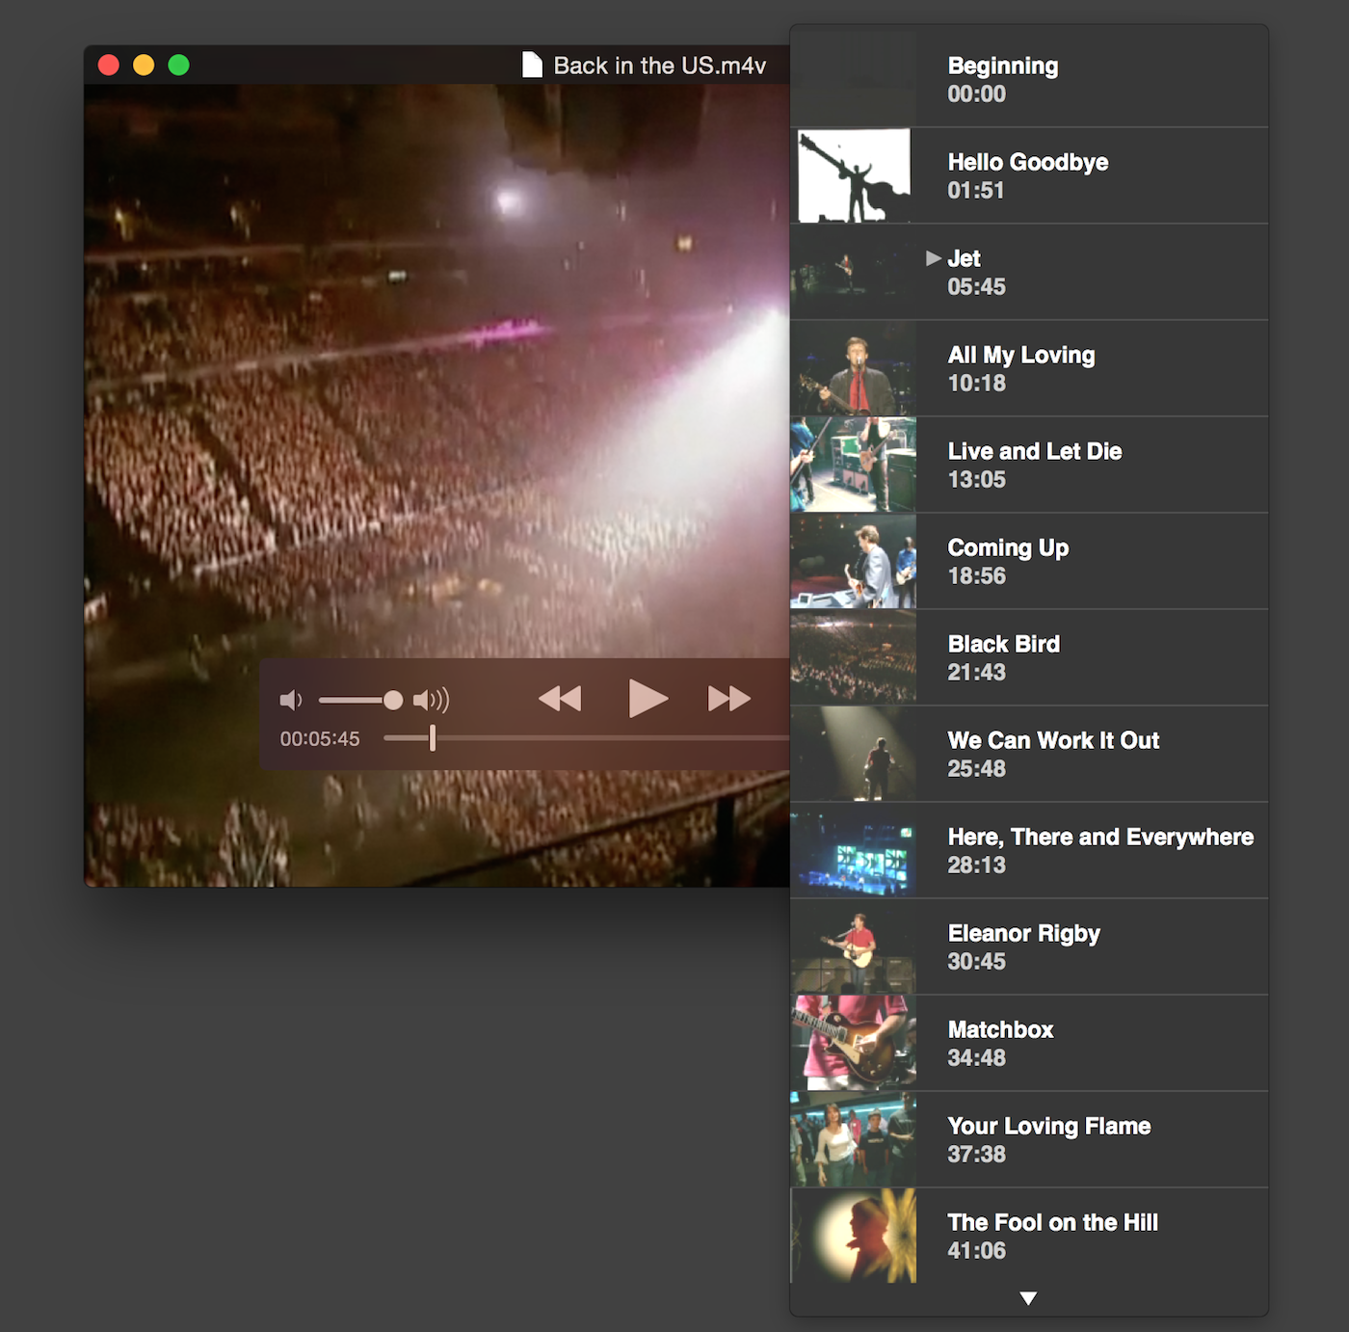Click the Back in the US.m4v title

tap(660, 66)
